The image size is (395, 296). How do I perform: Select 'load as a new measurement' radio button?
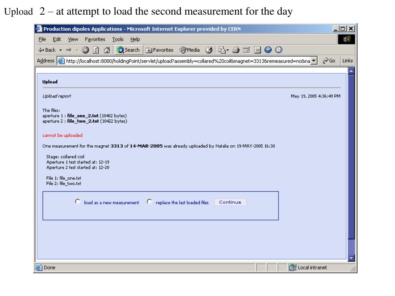point(78,202)
